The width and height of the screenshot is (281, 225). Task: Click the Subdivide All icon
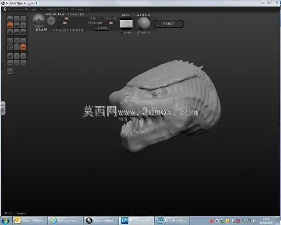pyautogui.click(x=23, y=40)
